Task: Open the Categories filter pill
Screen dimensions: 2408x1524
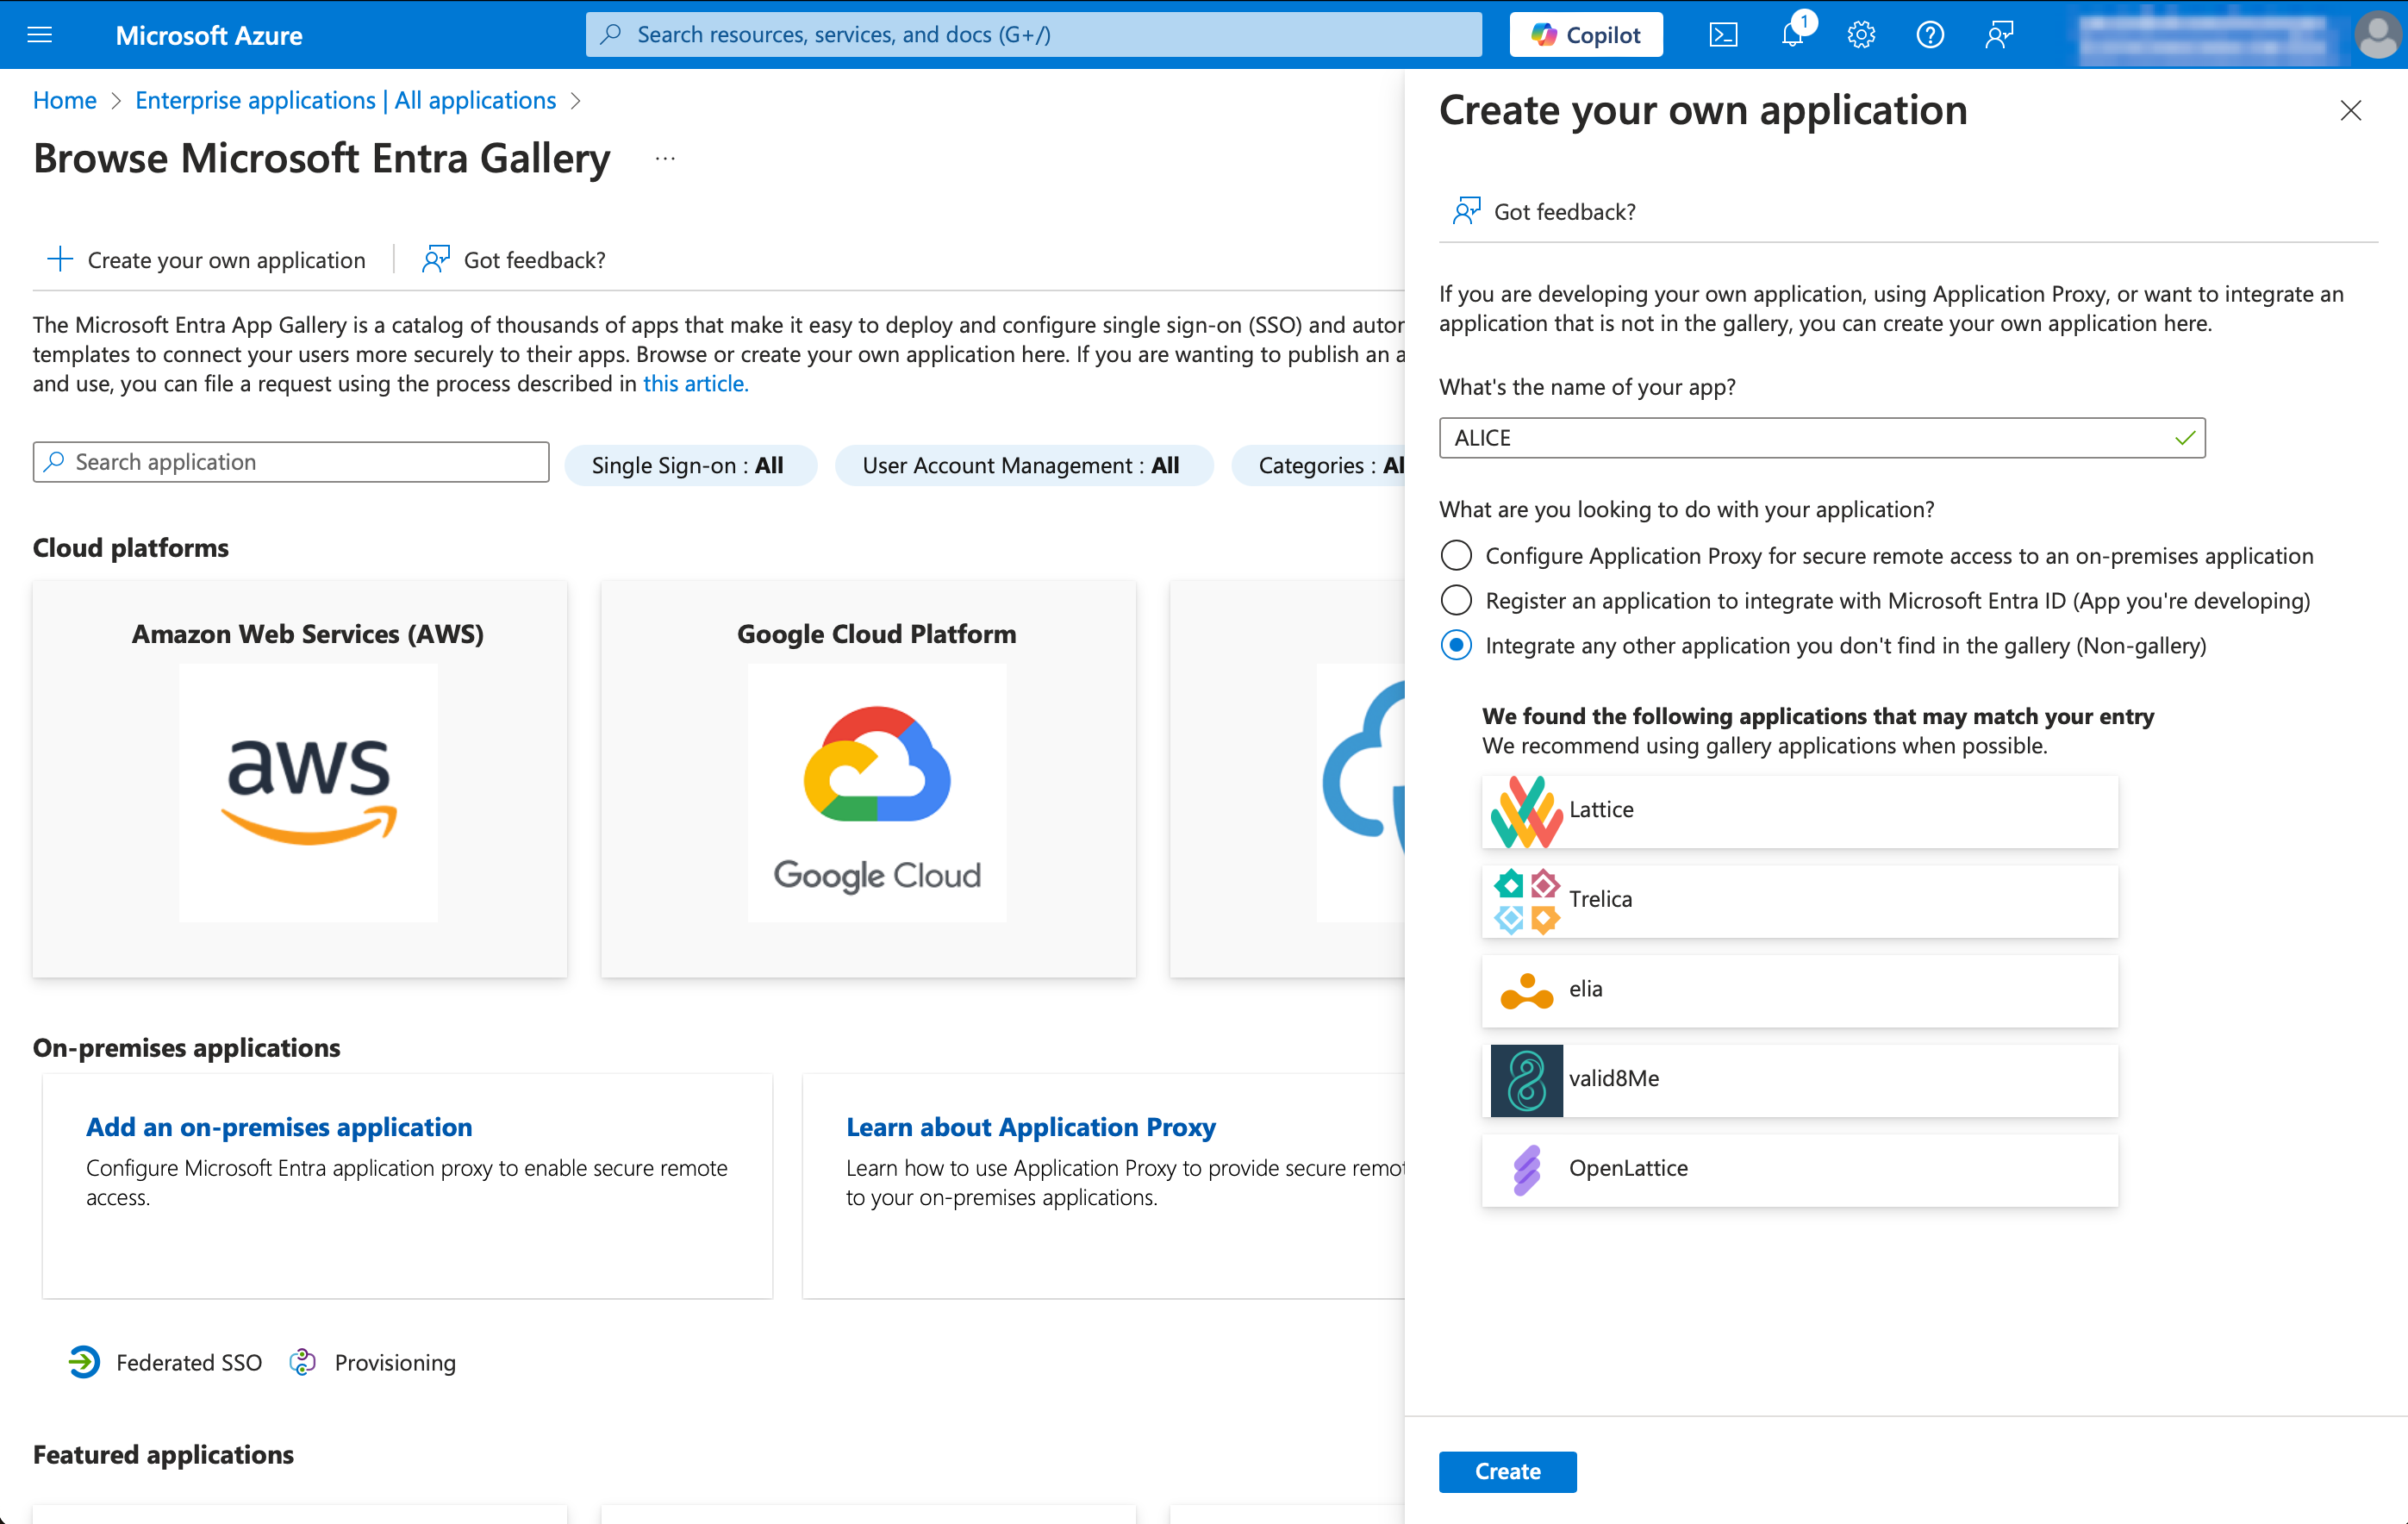Action: click(x=1318, y=465)
